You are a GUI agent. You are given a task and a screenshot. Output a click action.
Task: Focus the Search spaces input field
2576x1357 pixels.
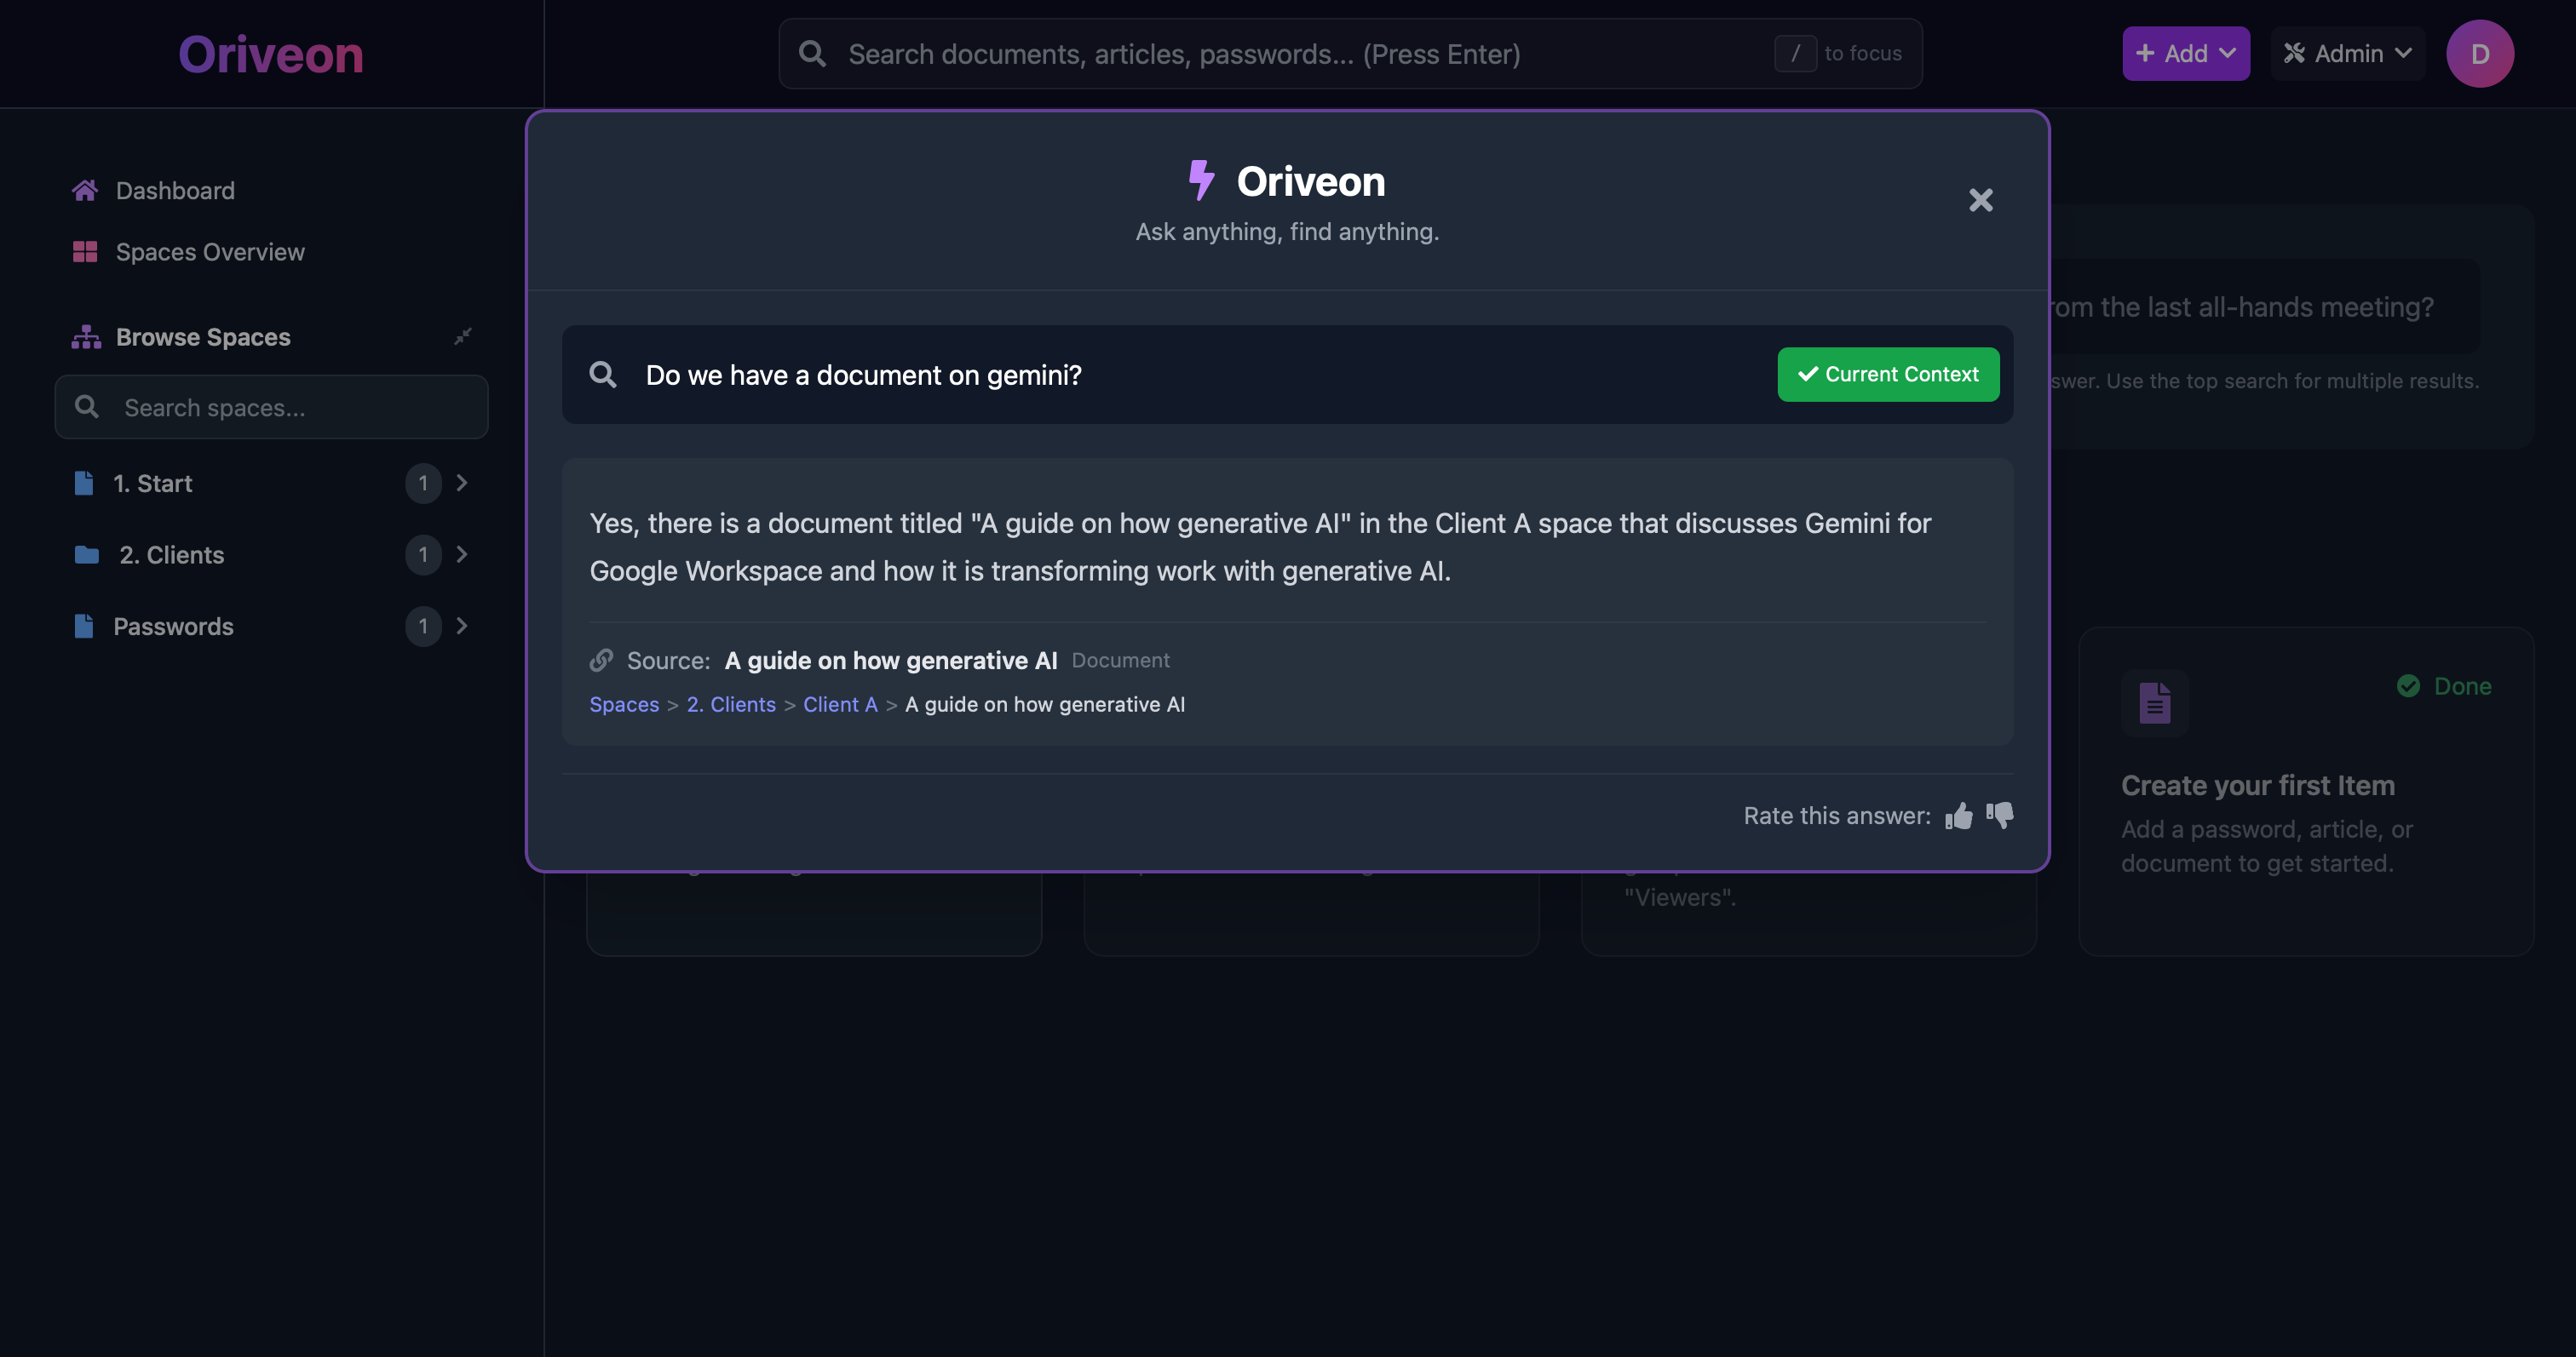pos(271,407)
